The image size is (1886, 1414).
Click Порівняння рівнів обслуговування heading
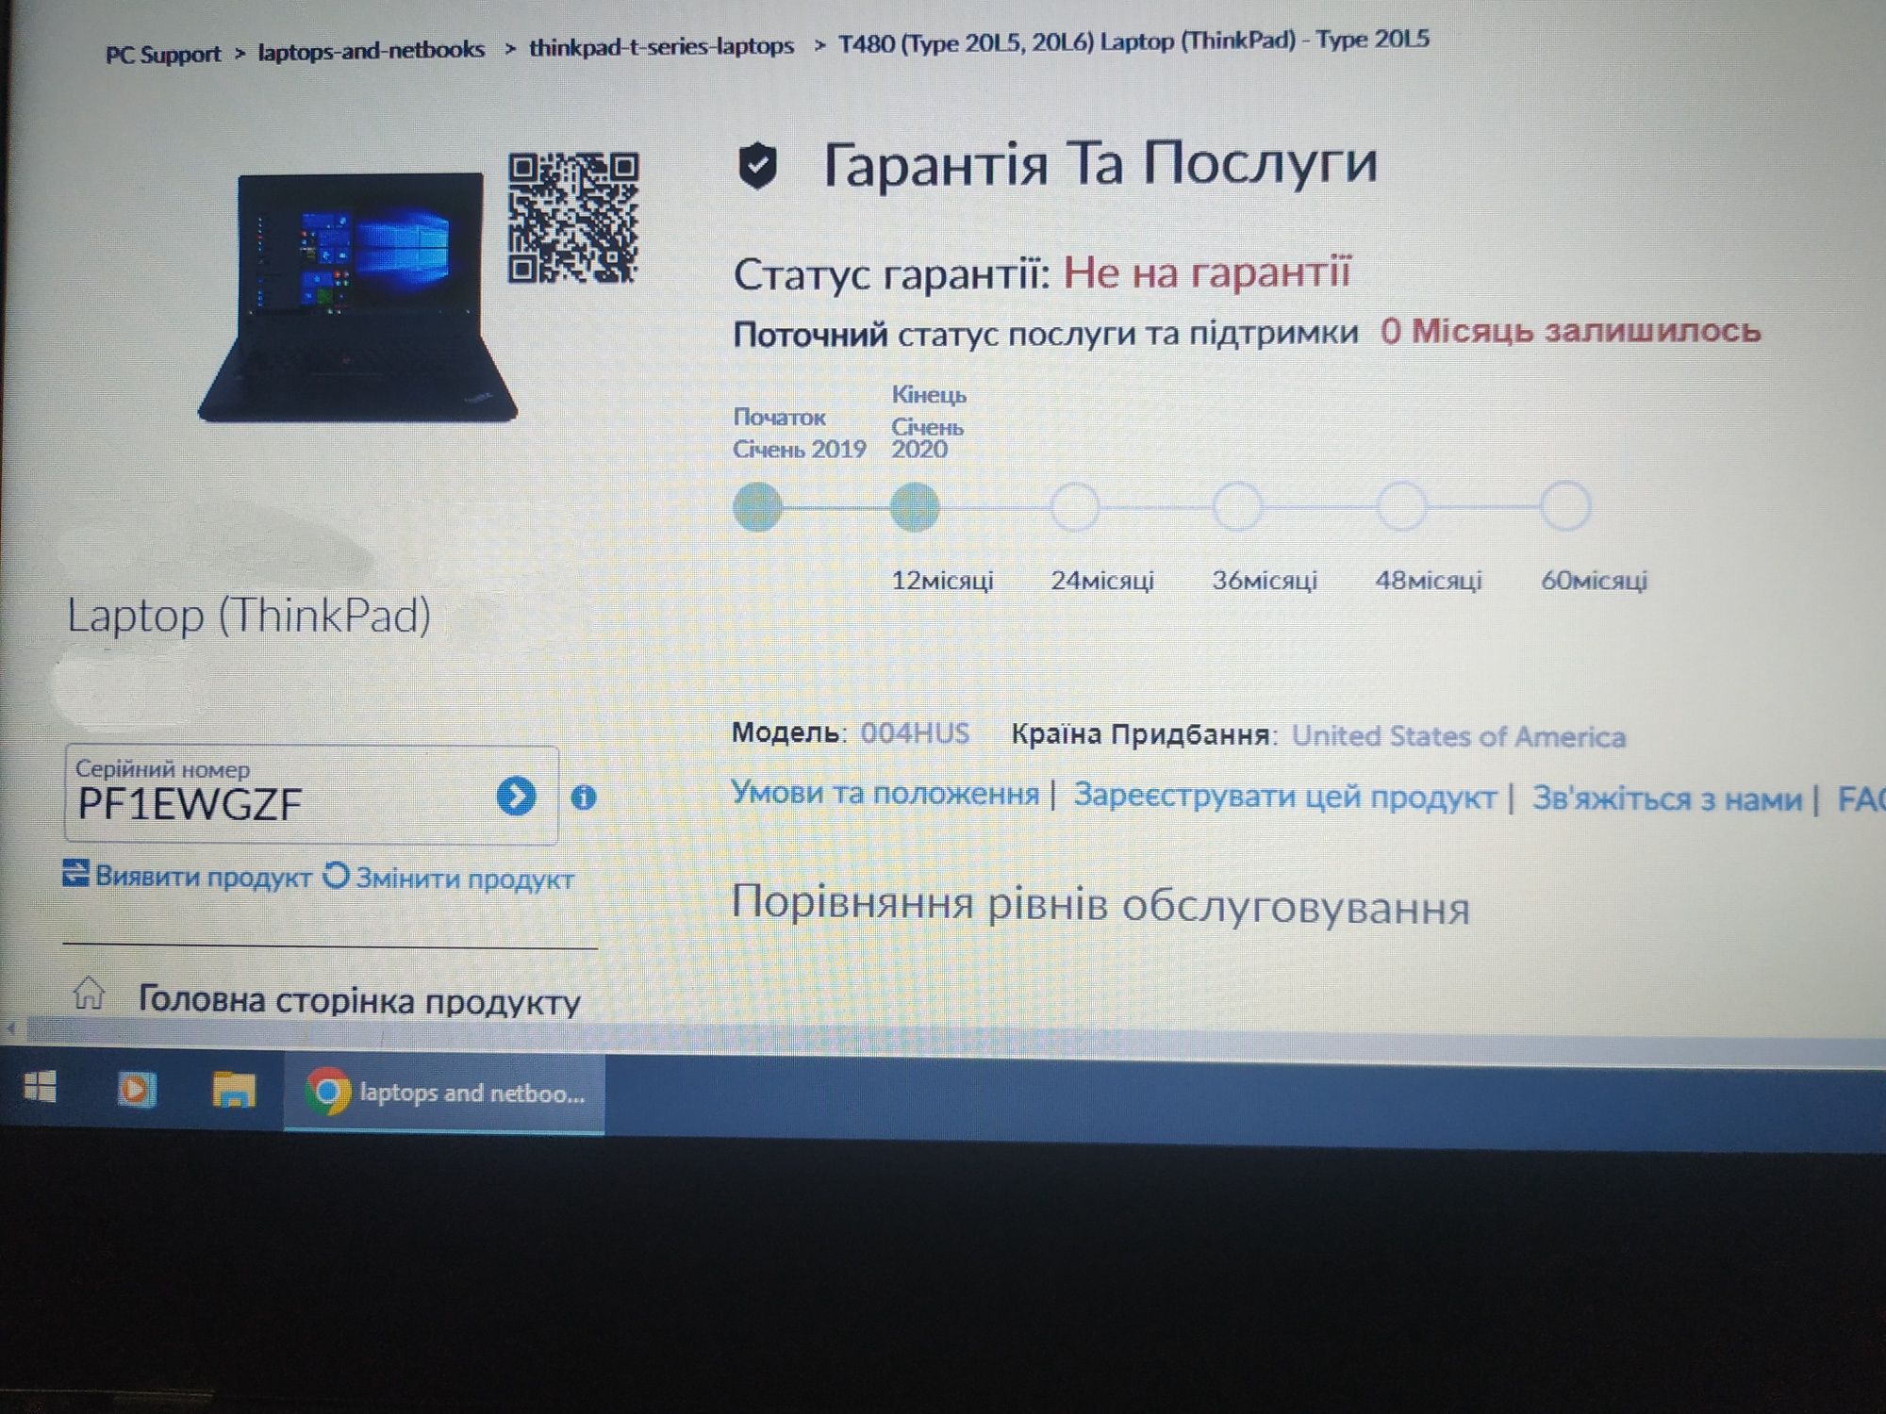pos(1100,905)
